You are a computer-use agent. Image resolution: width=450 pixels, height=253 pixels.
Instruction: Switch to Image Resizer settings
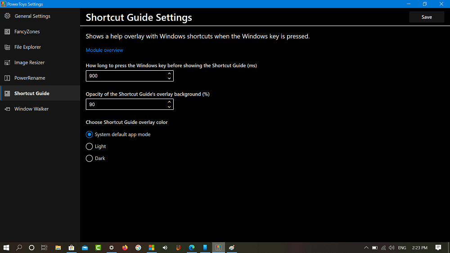coord(40,63)
